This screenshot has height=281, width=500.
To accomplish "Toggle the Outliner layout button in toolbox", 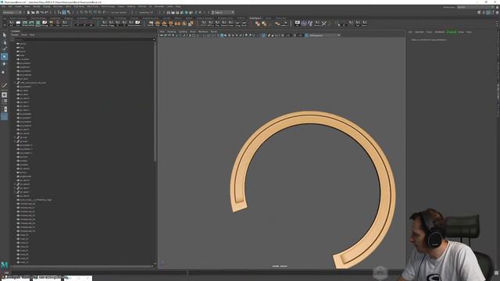I will [4, 116].
